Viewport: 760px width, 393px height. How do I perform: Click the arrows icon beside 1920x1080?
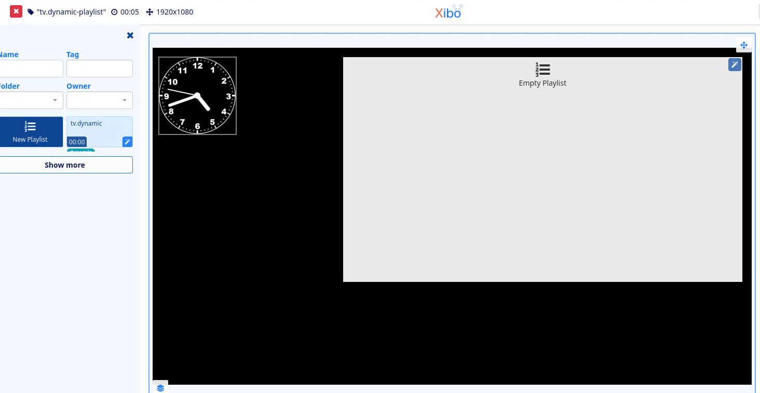(x=150, y=12)
